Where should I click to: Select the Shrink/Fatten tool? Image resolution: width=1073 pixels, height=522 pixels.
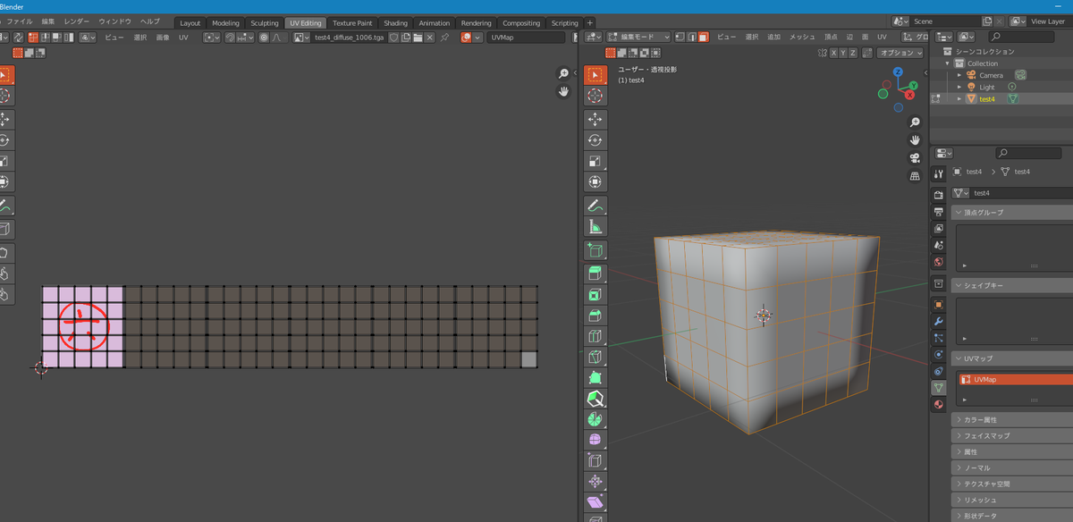pos(596,482)
